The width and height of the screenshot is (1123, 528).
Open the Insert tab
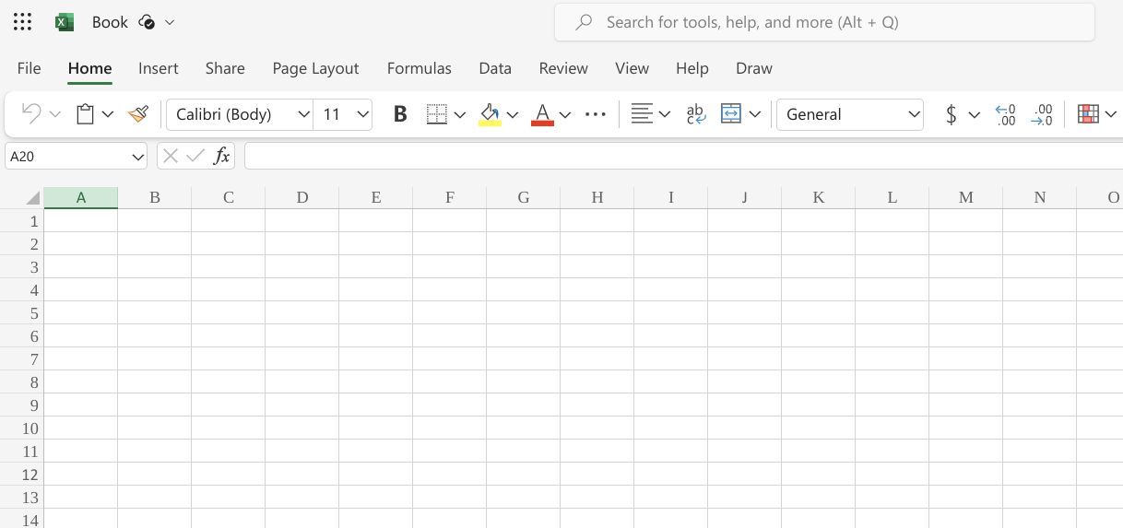(158, 68)
